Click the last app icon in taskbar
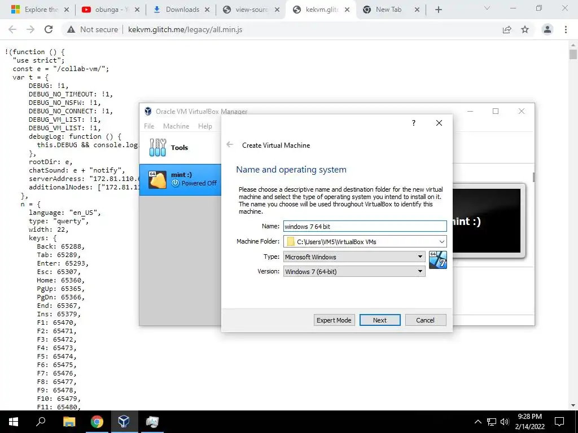The height and width of the screenshot is (433, 578). pyautogui.click(x=152, y=422)
